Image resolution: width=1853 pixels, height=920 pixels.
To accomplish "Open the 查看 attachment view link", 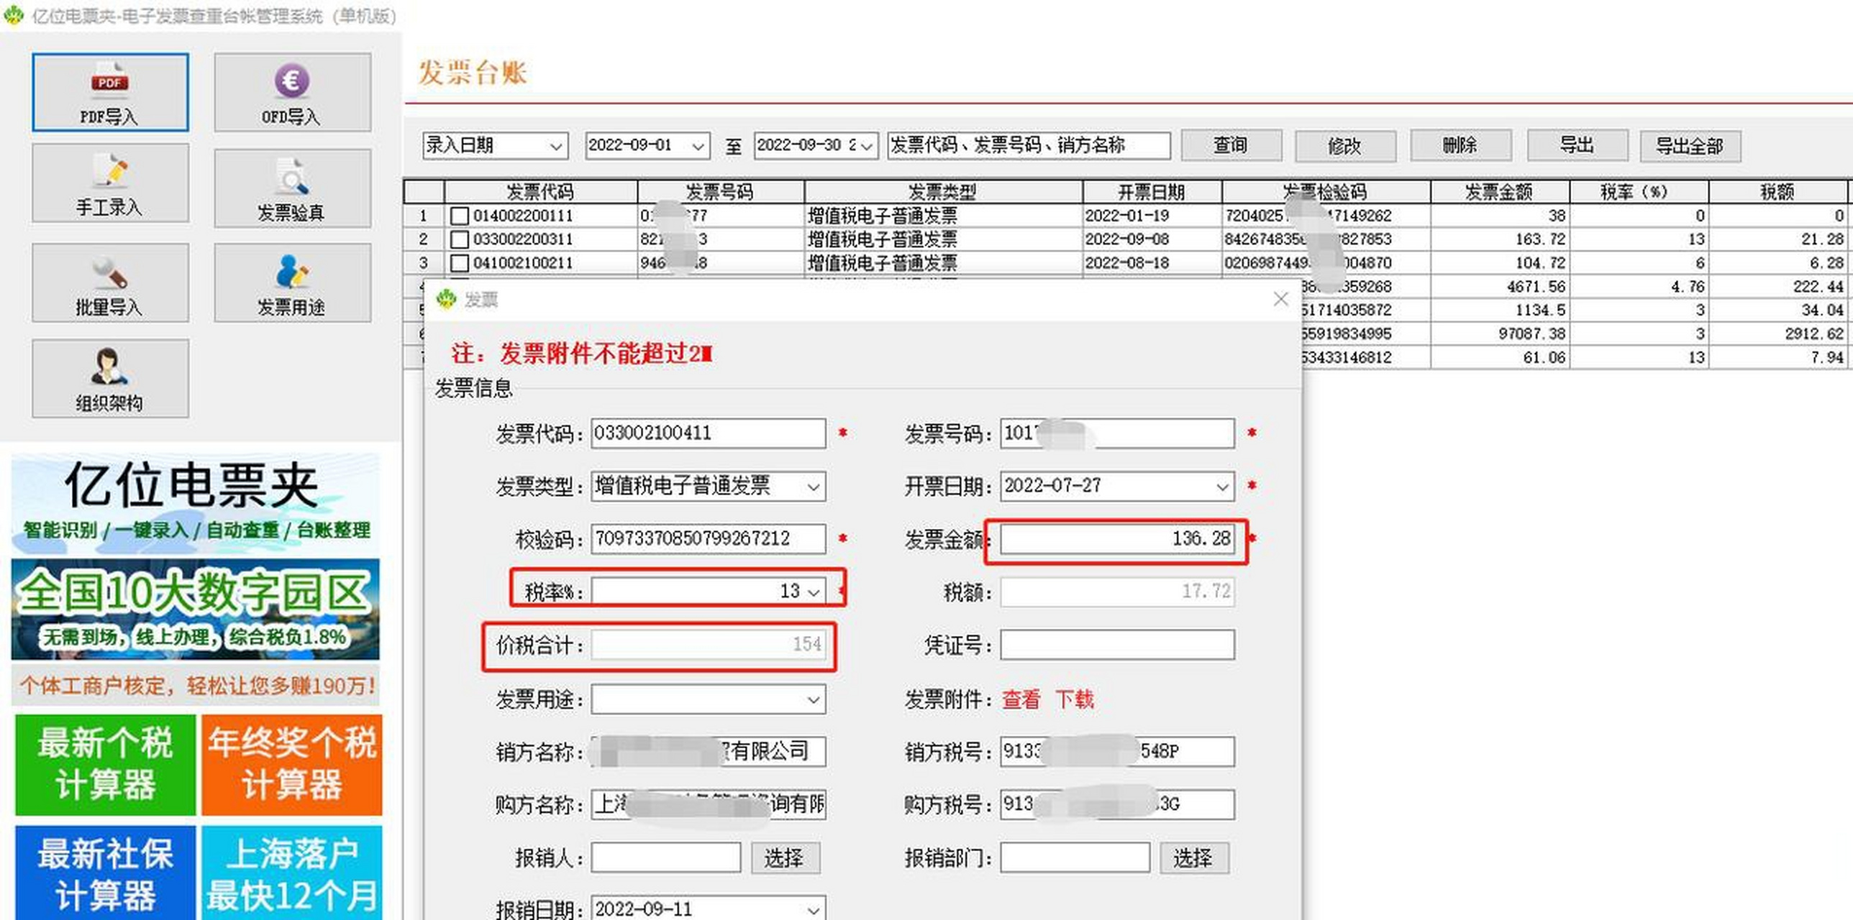I will point(1021,699).
